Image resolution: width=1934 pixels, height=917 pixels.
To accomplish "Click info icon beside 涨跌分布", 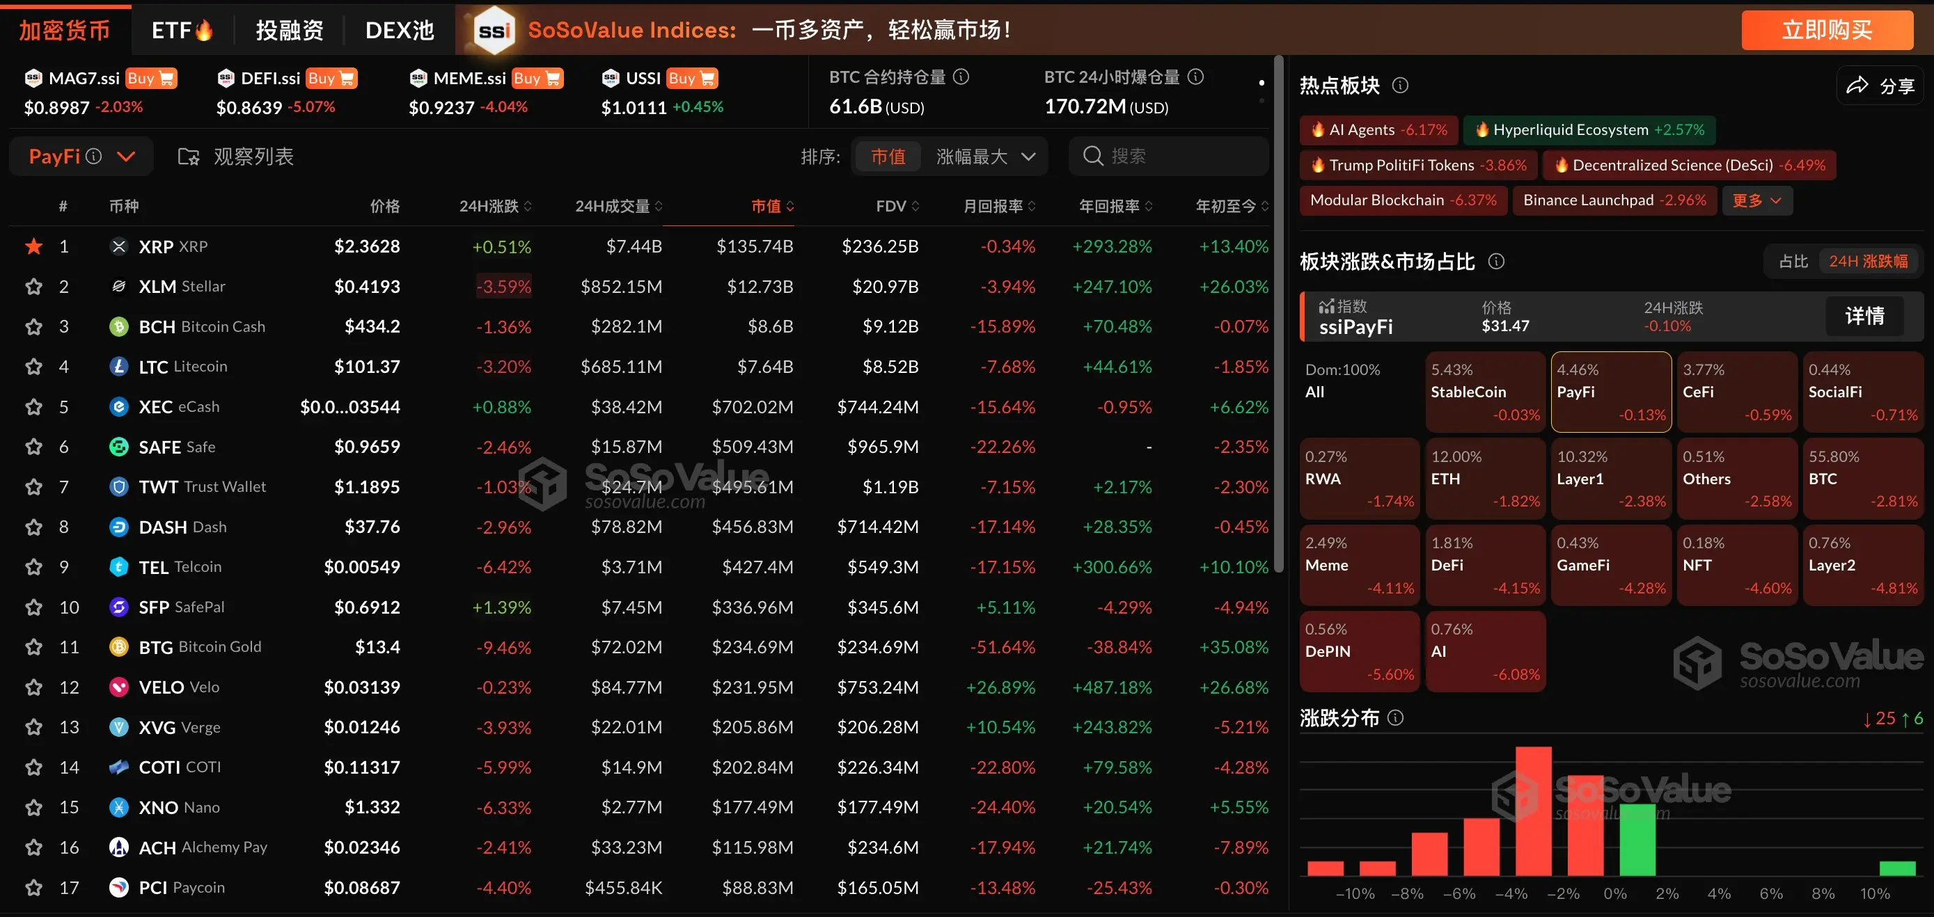I will [x=1395, y=718].
